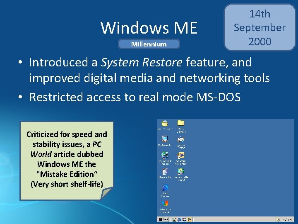Image resolution: width=298 pixels, height=224 pixels.
Task: Open the My Computer desktop icon
Action: [x=165, y=141]
